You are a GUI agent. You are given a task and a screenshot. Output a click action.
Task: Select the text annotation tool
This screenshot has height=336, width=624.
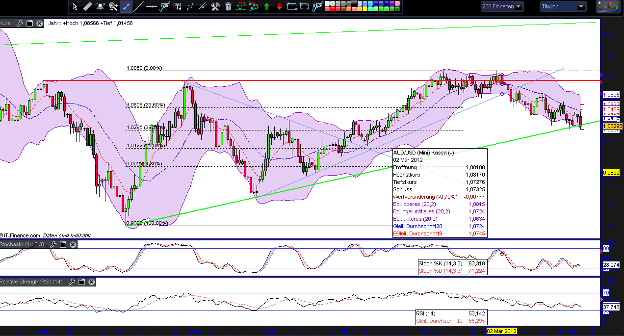click(x=177, y=6)
